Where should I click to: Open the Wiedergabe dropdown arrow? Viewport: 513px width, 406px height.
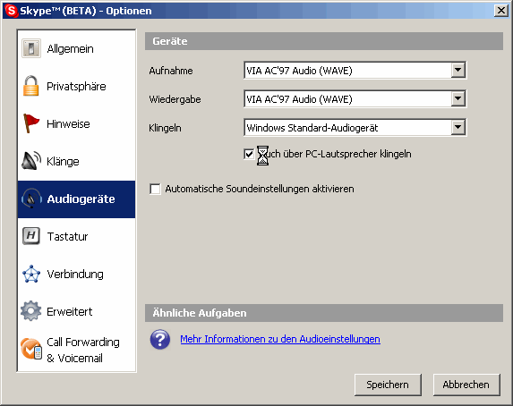[x=458, y=98]
